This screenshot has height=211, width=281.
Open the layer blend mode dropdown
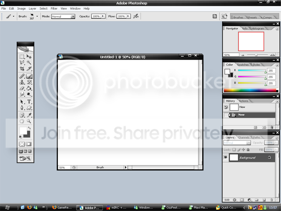point(237,143)
